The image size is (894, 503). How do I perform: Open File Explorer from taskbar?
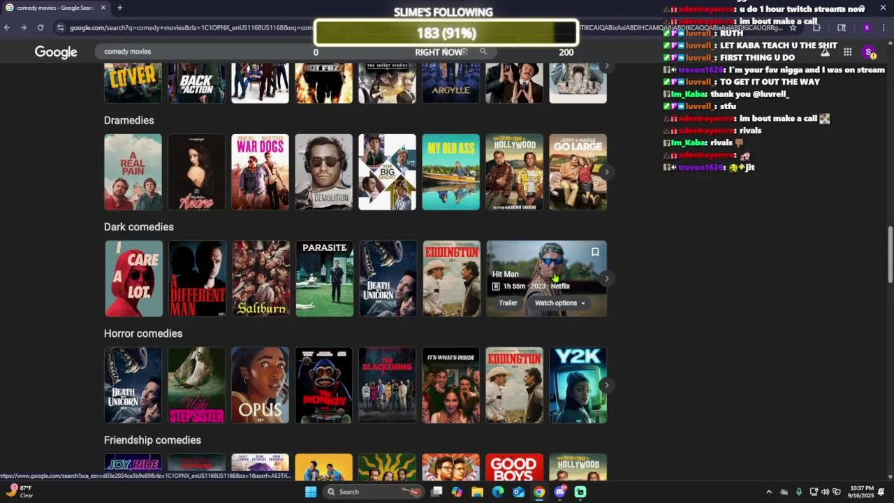coord(477,492)
